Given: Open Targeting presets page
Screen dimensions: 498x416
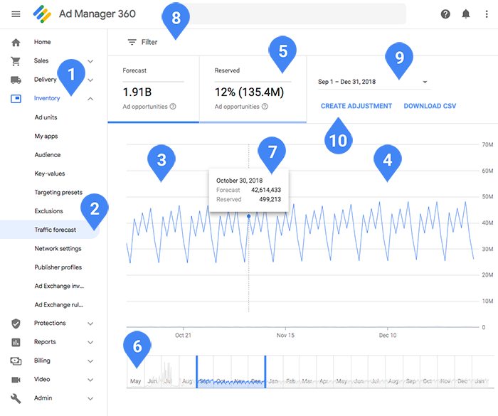Looking at the screenshot, I should coord(58,193).
